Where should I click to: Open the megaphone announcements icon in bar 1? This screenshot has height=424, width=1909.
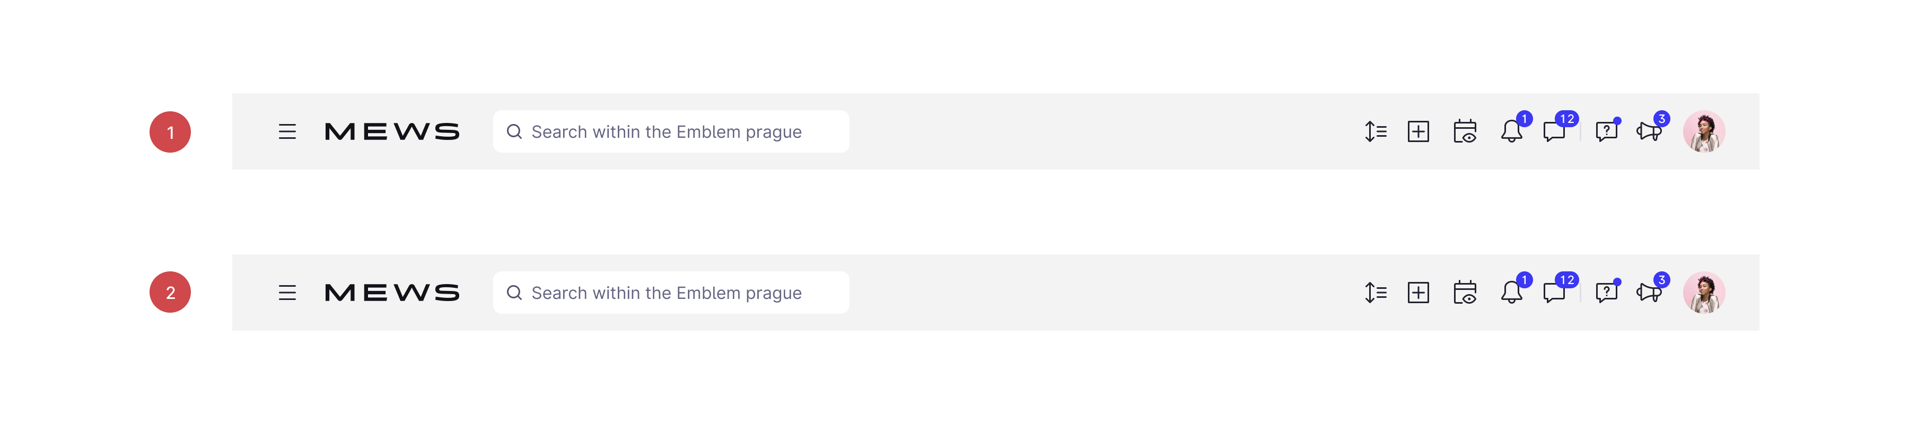[1649, 132]
